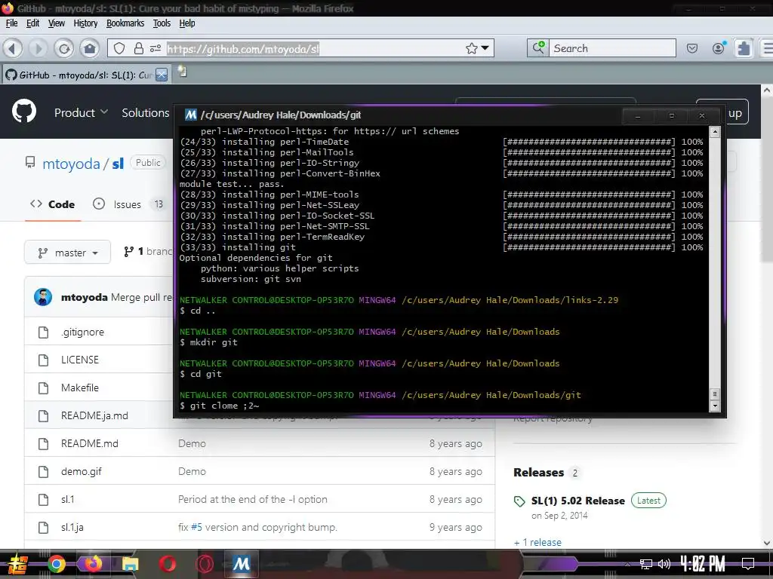773x579 pixels.
Task: Open the Releases heading link
Action: tap(538, 472)
